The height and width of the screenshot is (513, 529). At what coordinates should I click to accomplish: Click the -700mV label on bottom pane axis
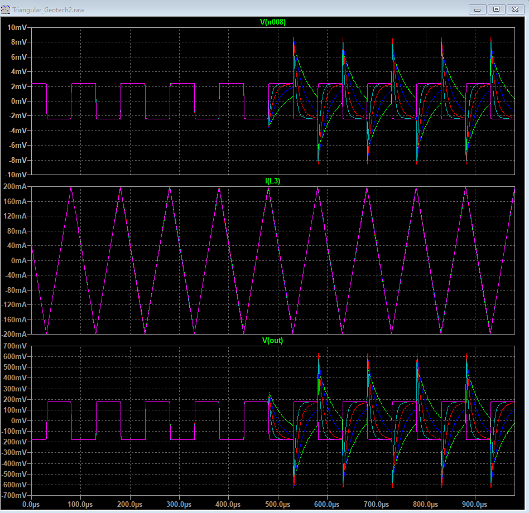click(15, 495)
